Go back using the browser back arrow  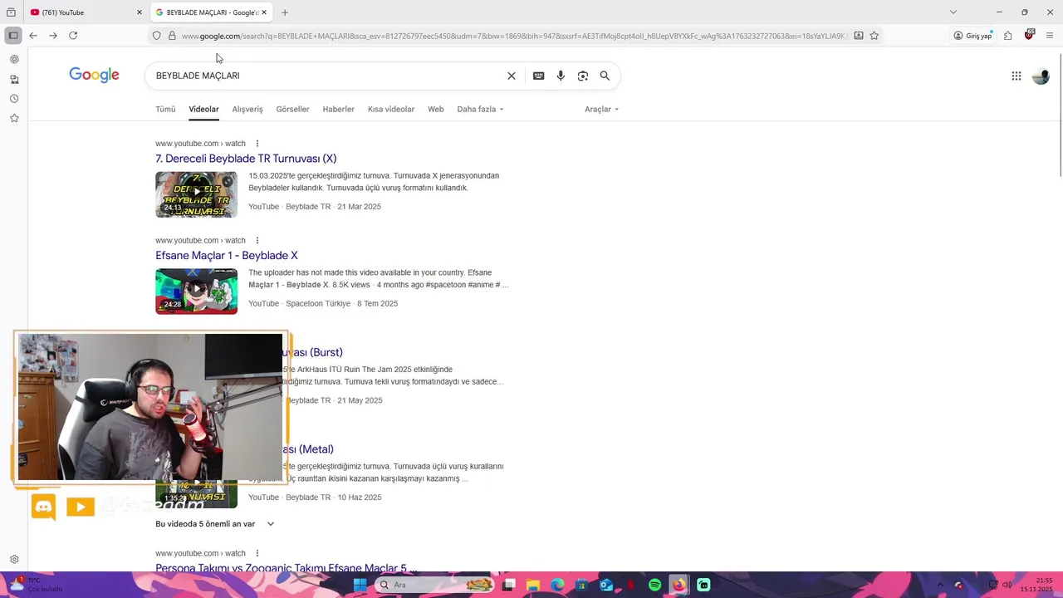point(33,36)
